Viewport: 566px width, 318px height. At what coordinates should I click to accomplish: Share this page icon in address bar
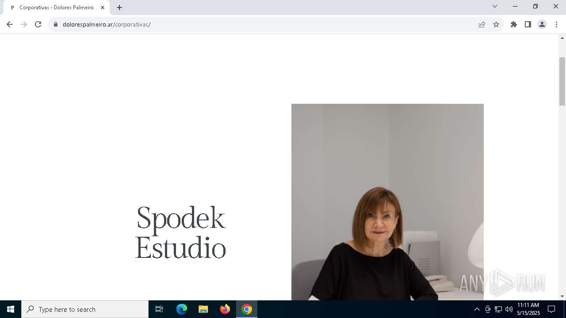click(x=482, y=24)
